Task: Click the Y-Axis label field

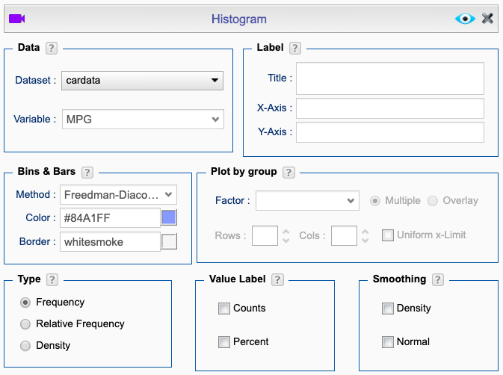Action: pyautogui.click(x=389, y=132)
